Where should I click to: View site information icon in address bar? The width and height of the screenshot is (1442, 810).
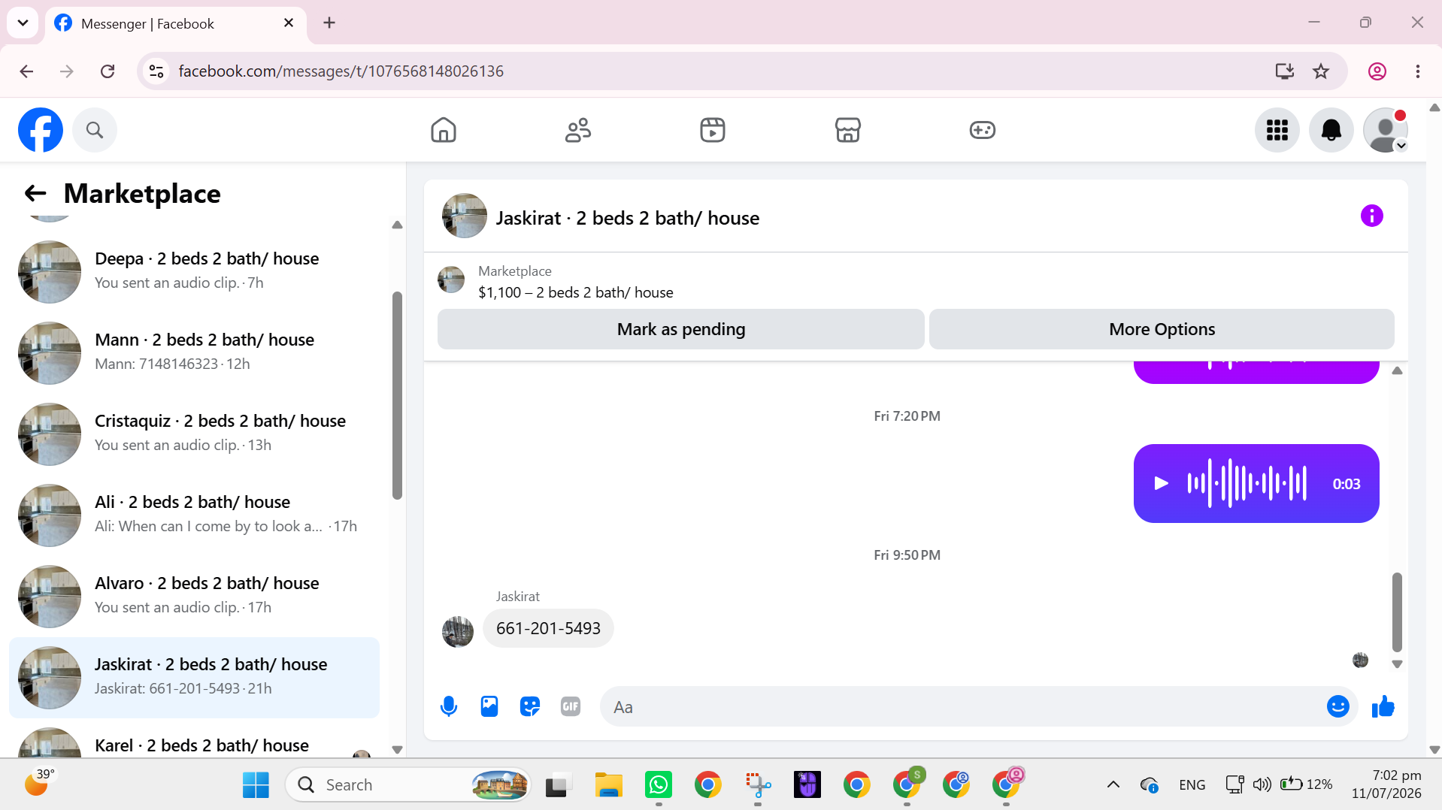pos(156,71)
